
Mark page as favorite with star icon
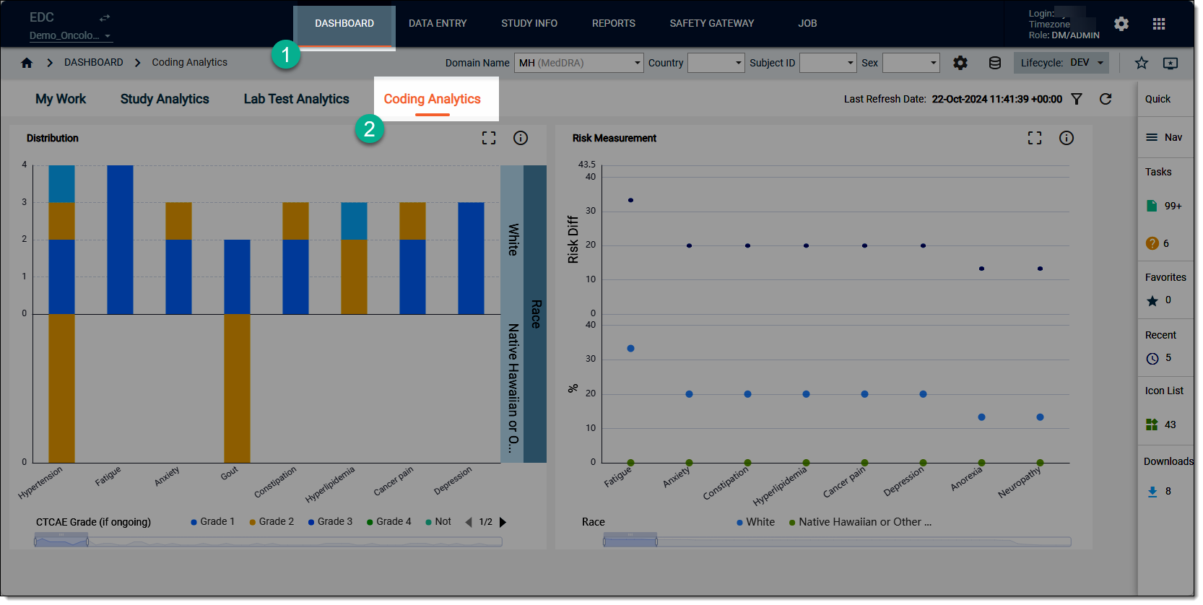pos(1141,63)
